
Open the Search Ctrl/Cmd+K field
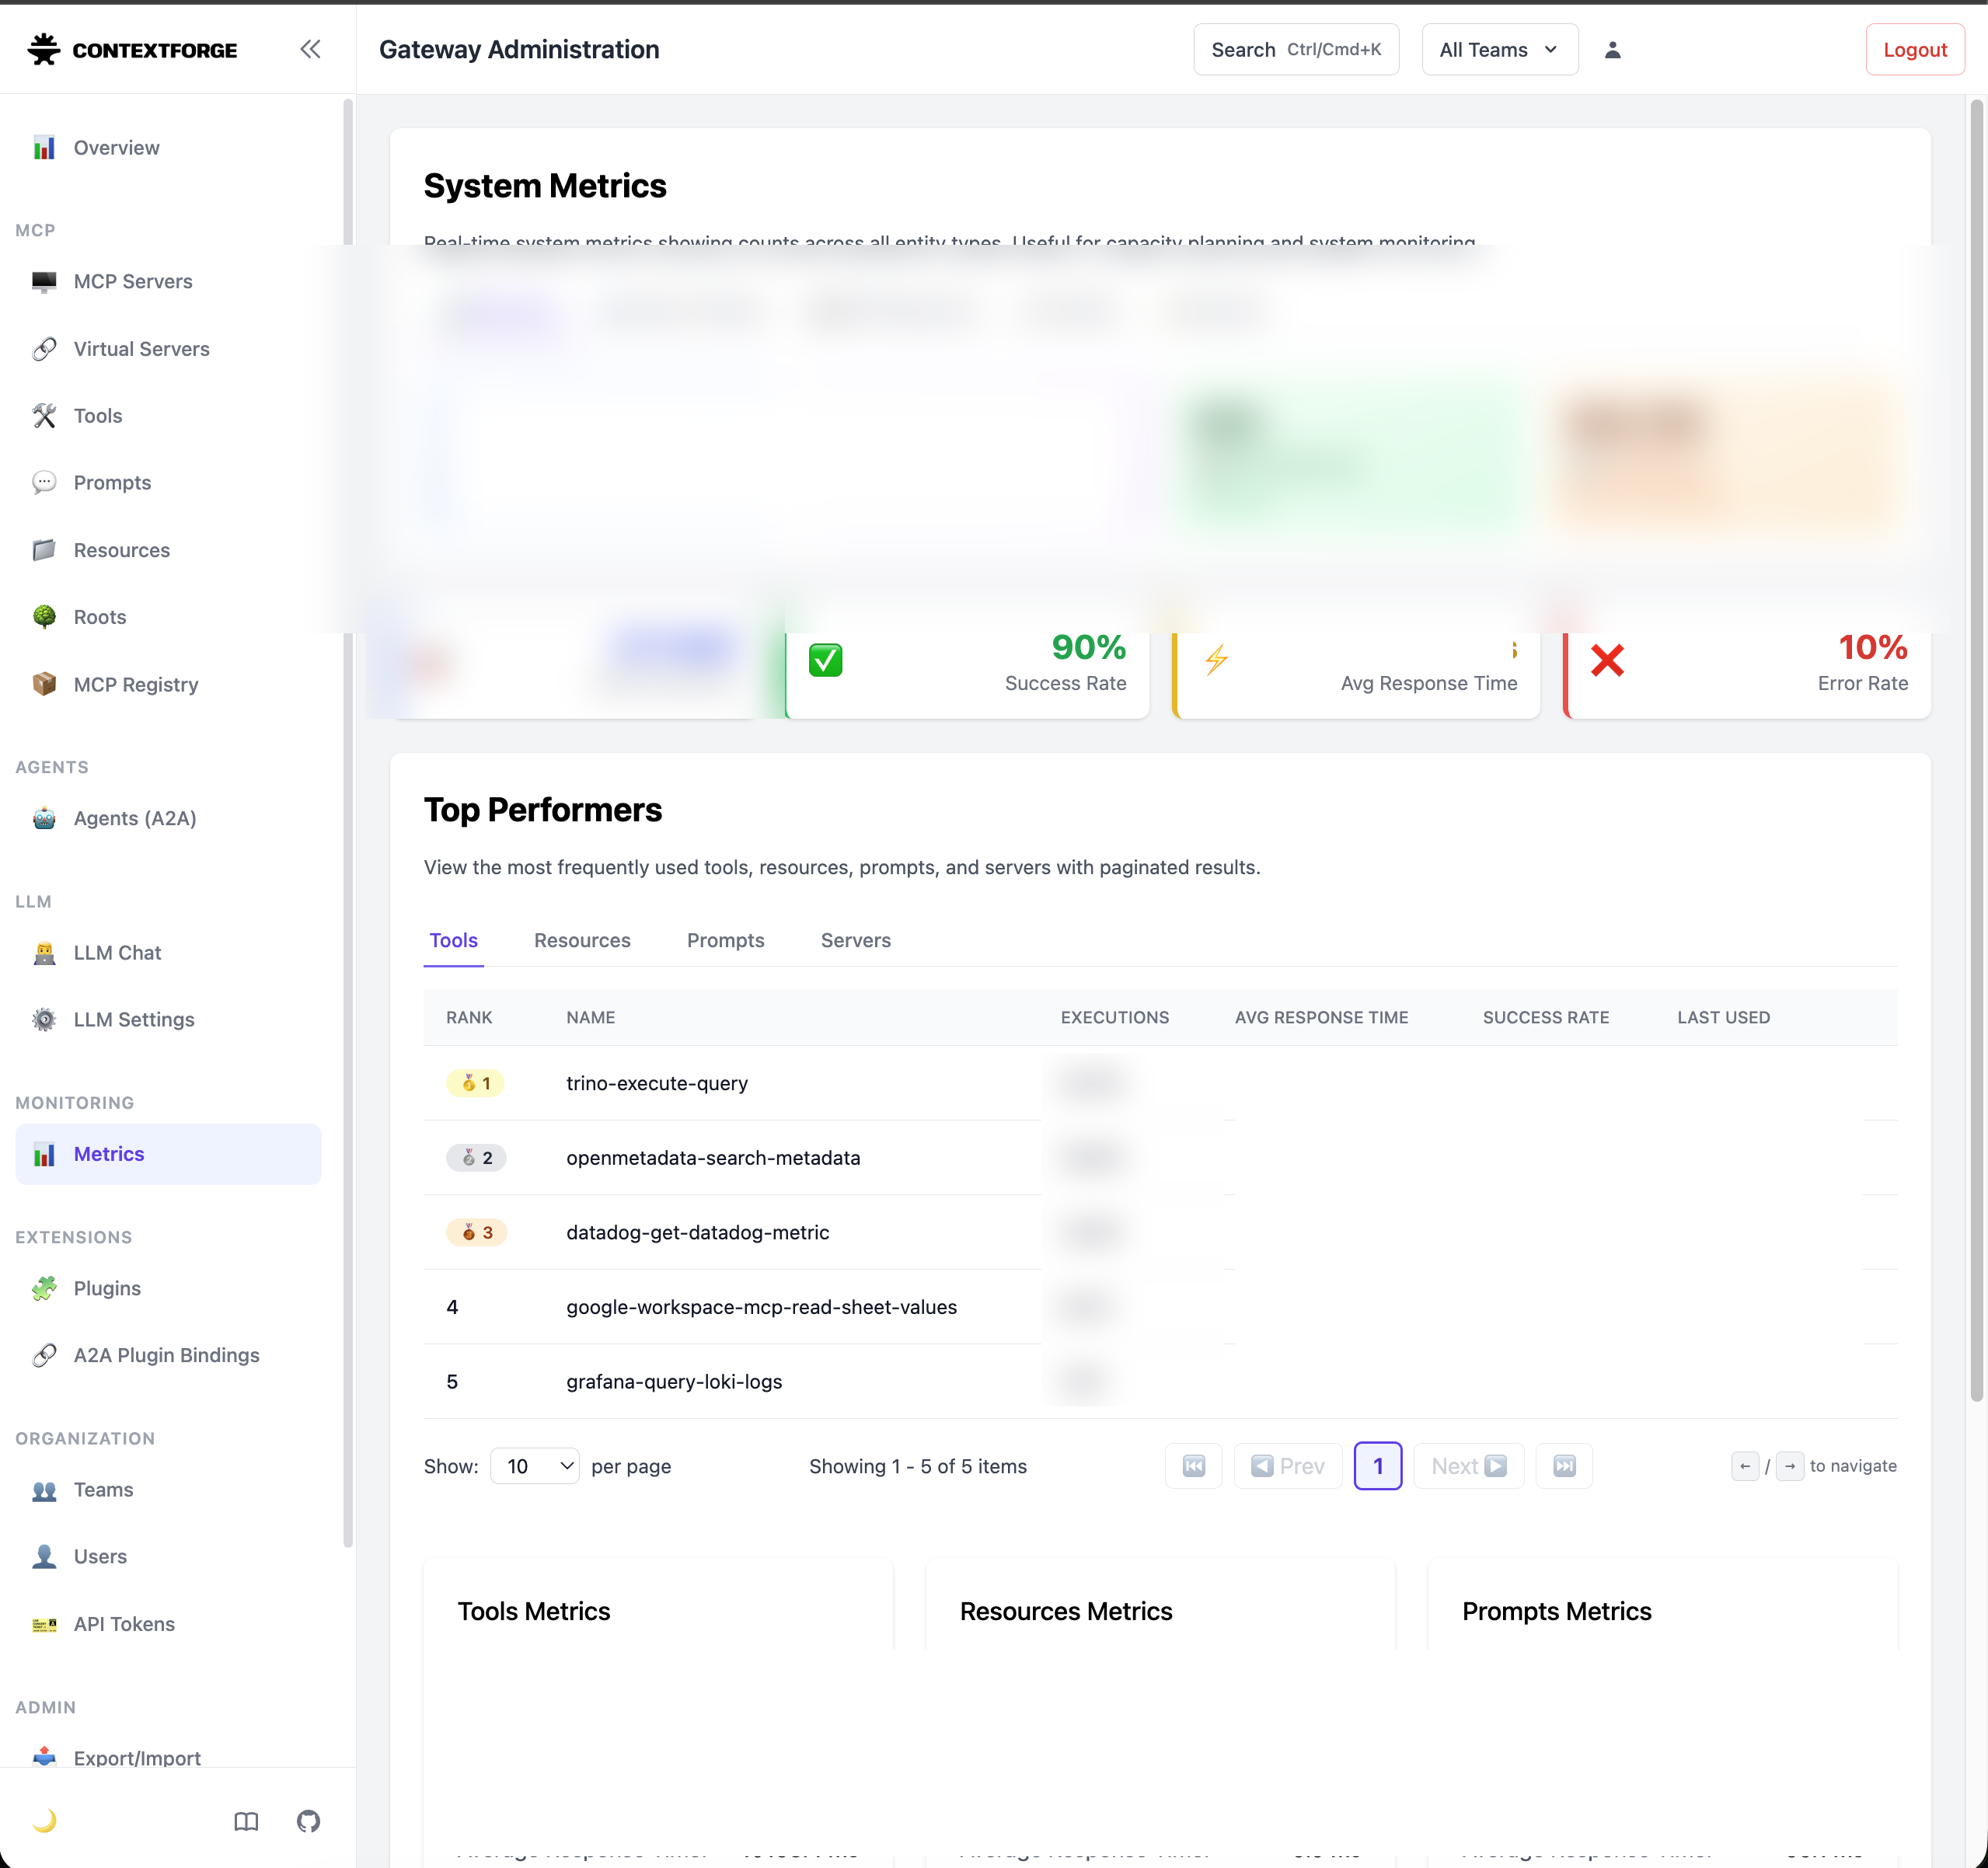tap(1296, 49)
